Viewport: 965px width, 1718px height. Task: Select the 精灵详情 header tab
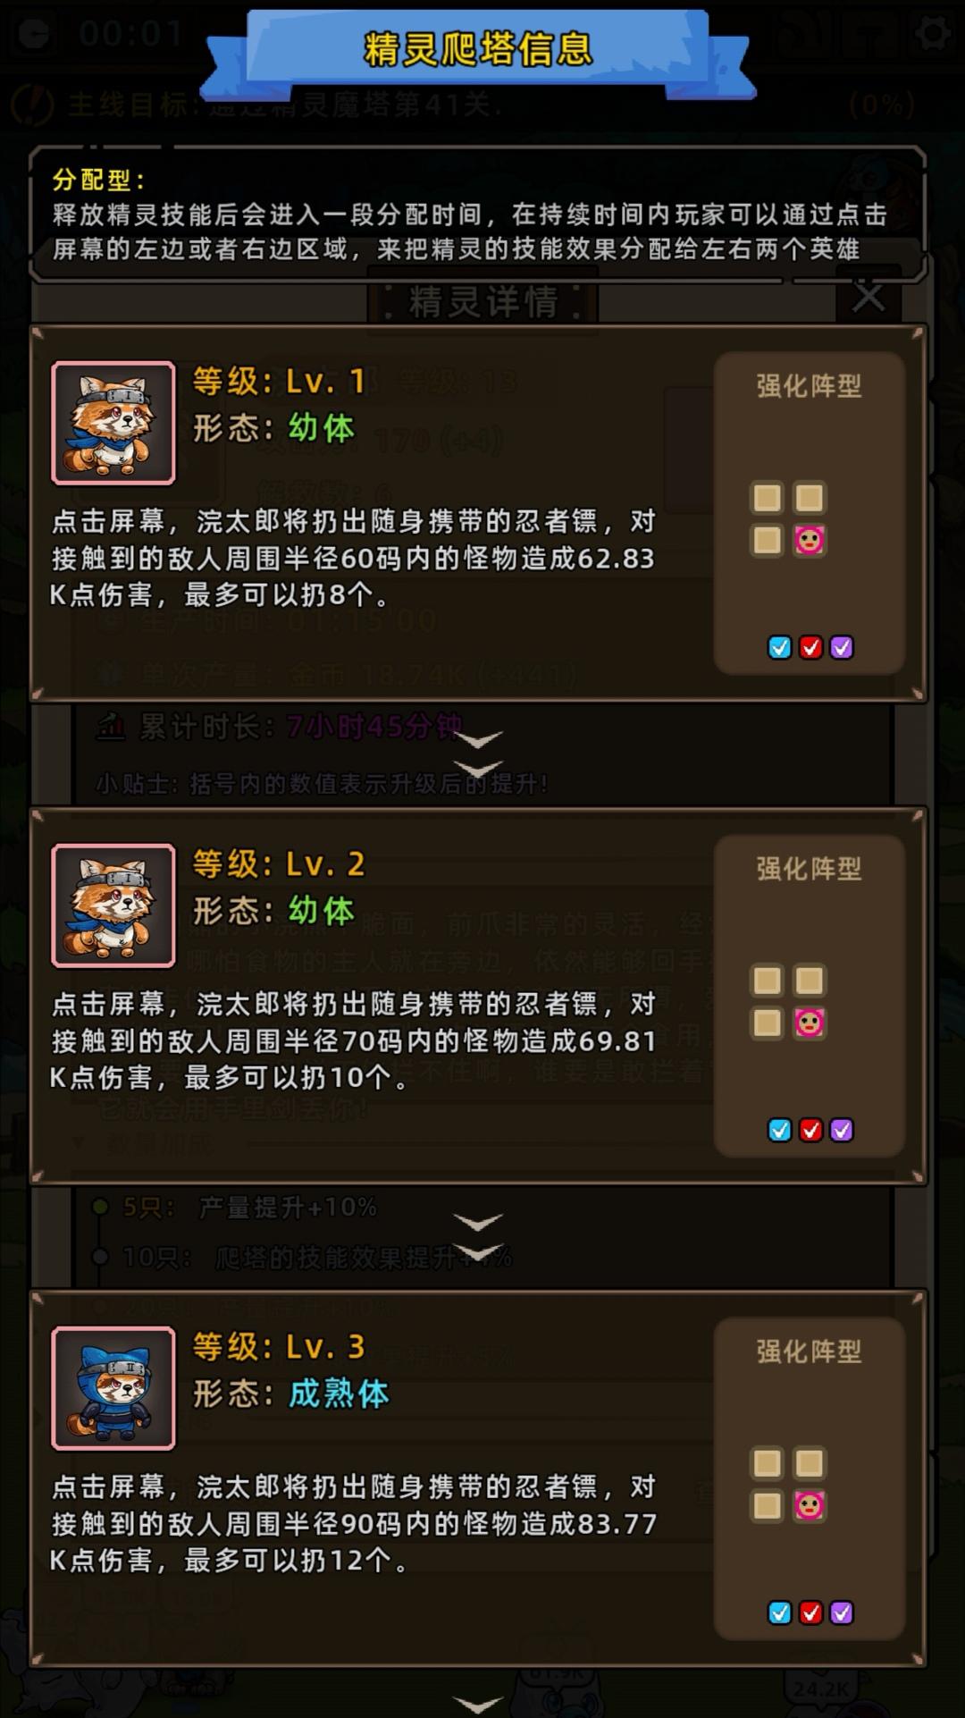coord(482,302)
